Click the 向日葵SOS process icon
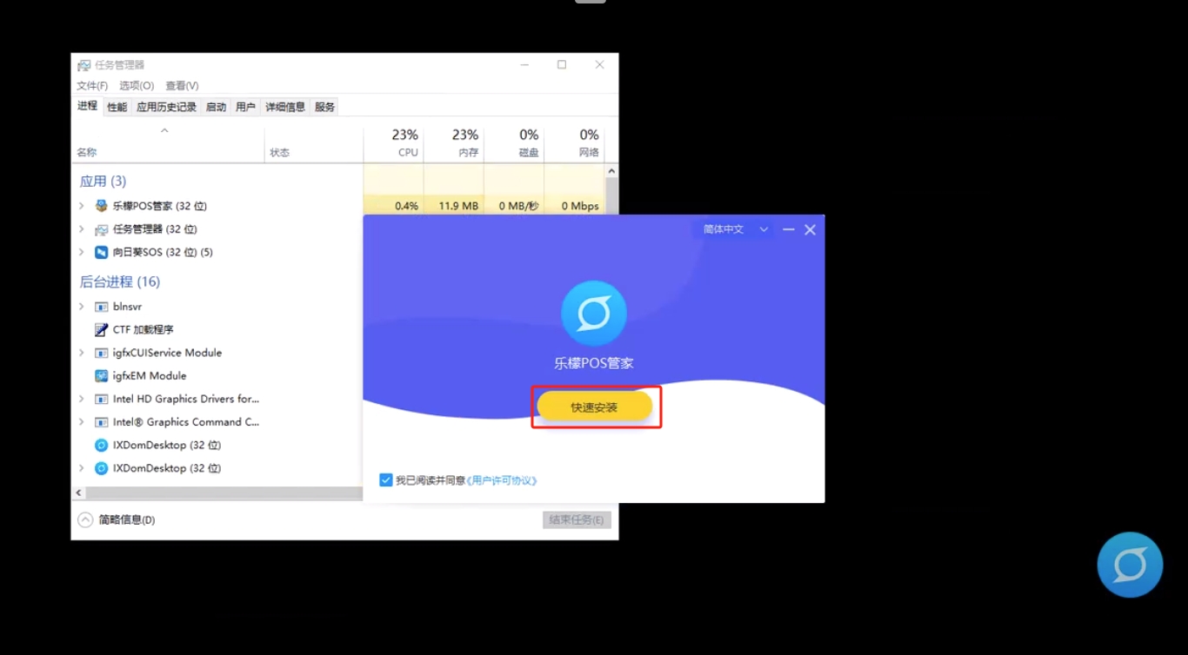This screenshot has height=655, width=1188. 102,252
